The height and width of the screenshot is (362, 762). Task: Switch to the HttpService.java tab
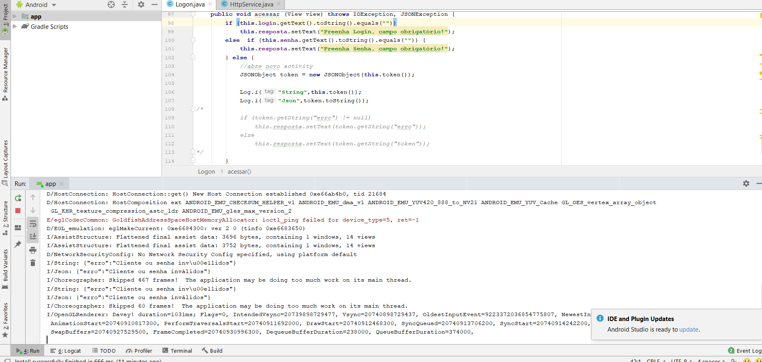click(252, 4)
